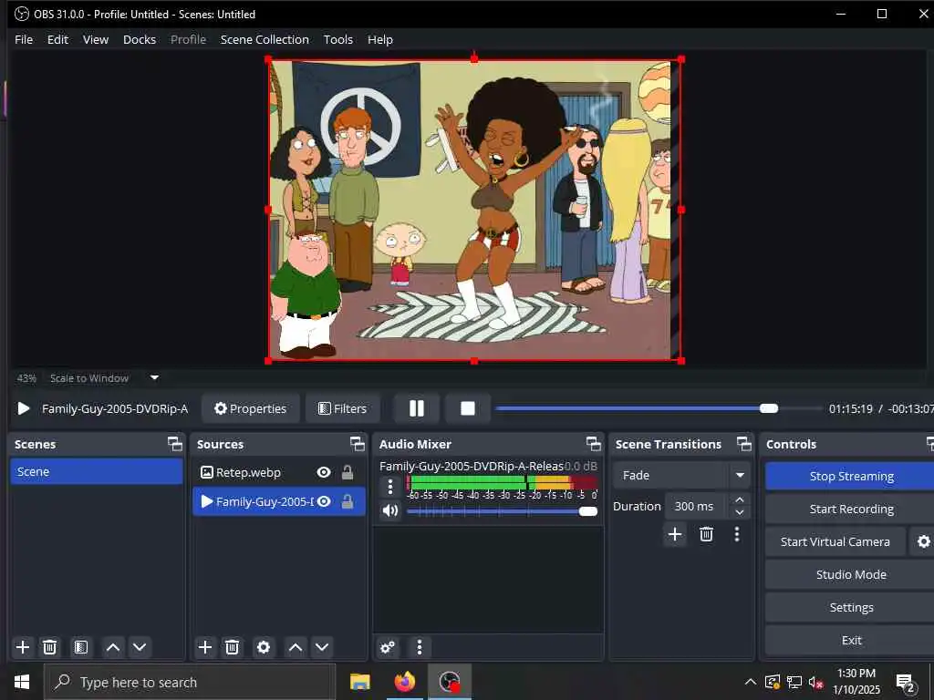Stop the media source playback
The image size is (934, 700).
pos(468,408)
